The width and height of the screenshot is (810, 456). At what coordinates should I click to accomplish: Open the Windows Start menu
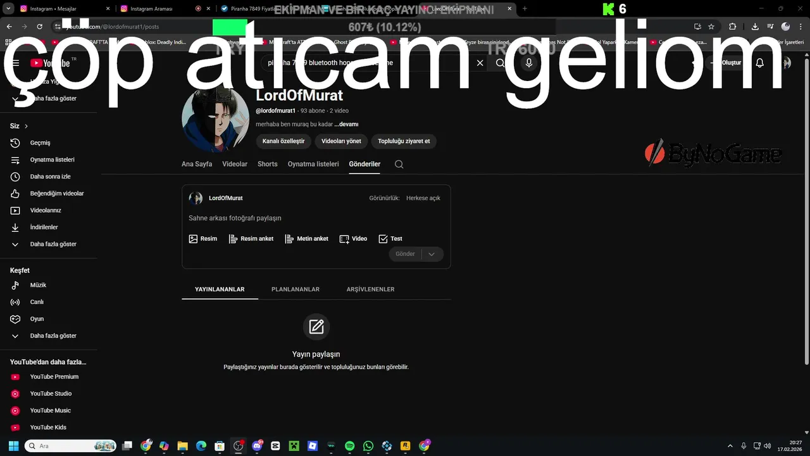(13, 446)
